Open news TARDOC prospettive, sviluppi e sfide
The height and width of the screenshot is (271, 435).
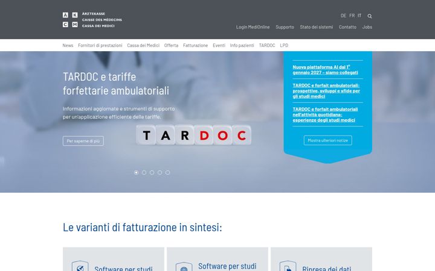(x=326, y=91)
